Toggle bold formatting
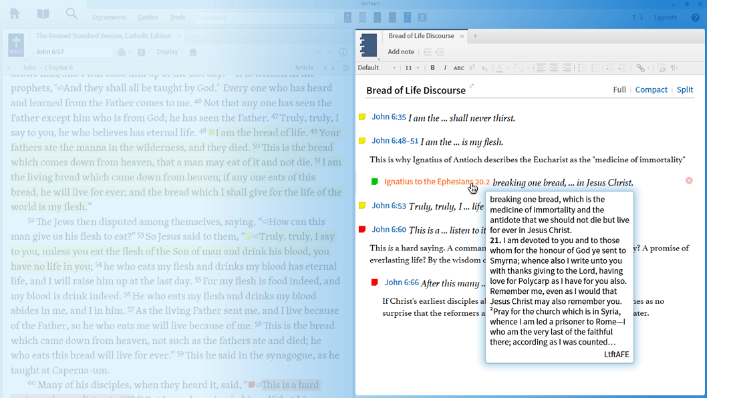The width and height of the screenshot is (743, 398). click(x=432, y=67)
